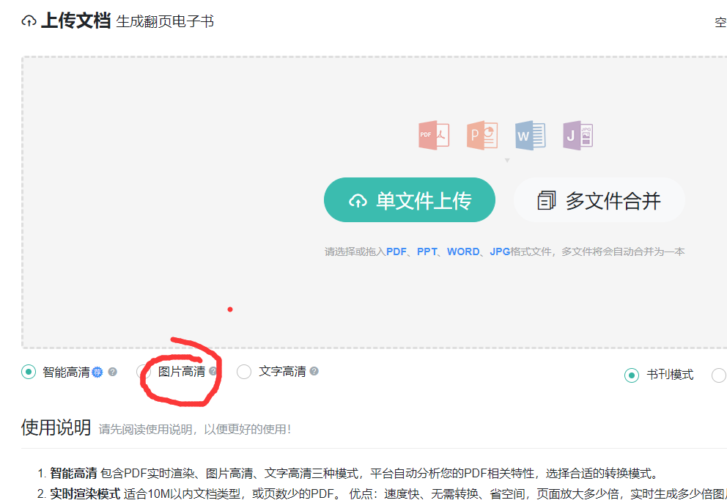Select the 文字高清 radio option
The image size is (727, 503).
coord(244,372)
